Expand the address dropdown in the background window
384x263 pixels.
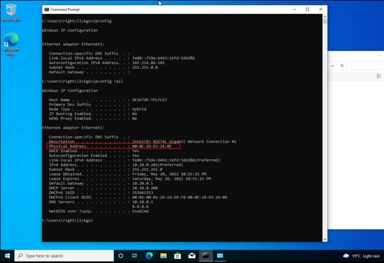[332, 66]
